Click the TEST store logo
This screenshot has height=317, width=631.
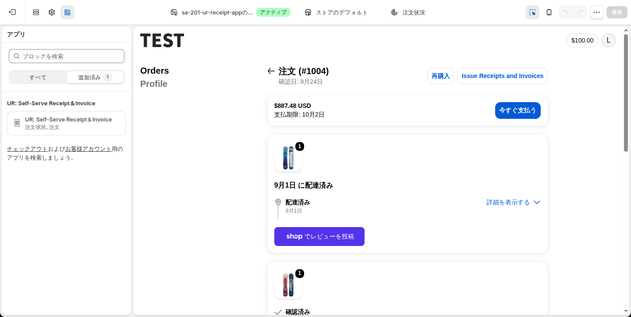click(x=162, y=40)
